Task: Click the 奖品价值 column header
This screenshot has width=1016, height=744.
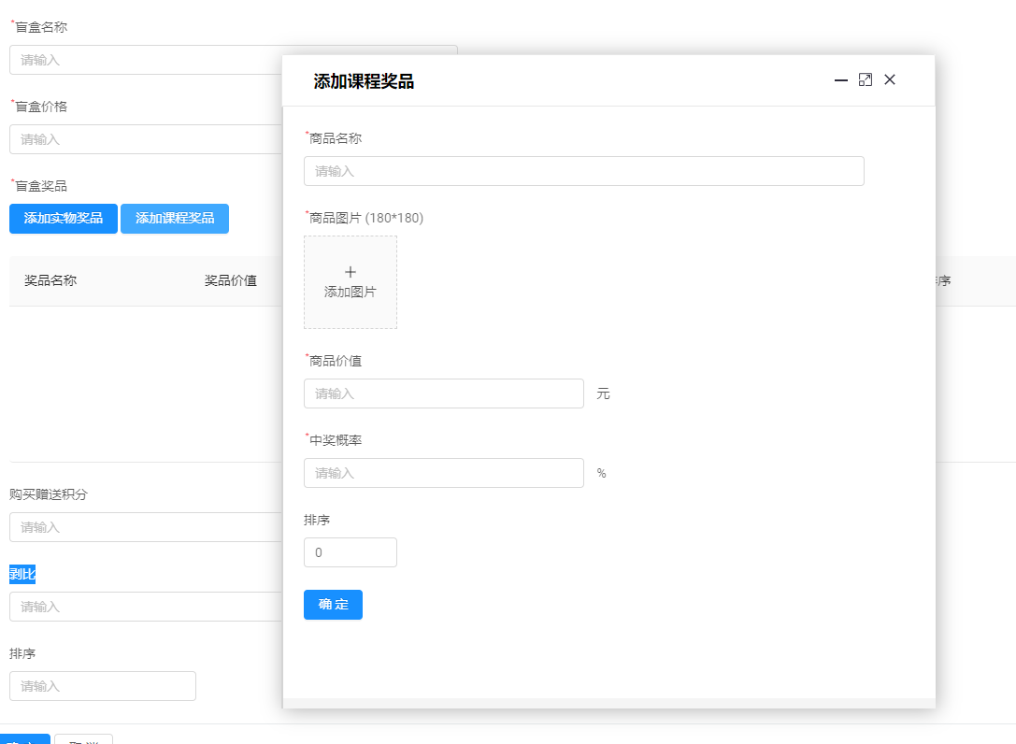Action: click(231, 280)
